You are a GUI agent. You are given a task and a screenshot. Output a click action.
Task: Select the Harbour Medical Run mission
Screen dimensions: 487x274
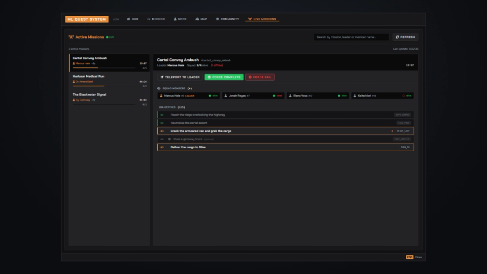pos(110,81)
